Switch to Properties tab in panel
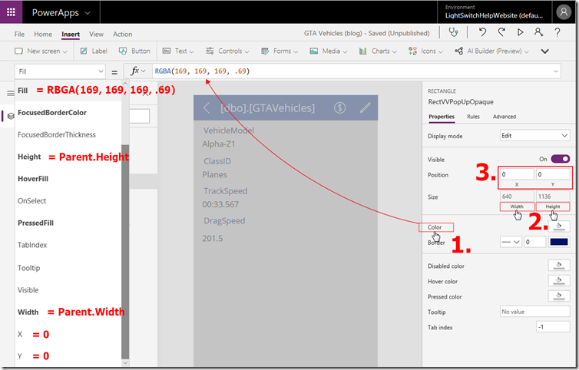The image size is (579, 370). click(442, 117)
